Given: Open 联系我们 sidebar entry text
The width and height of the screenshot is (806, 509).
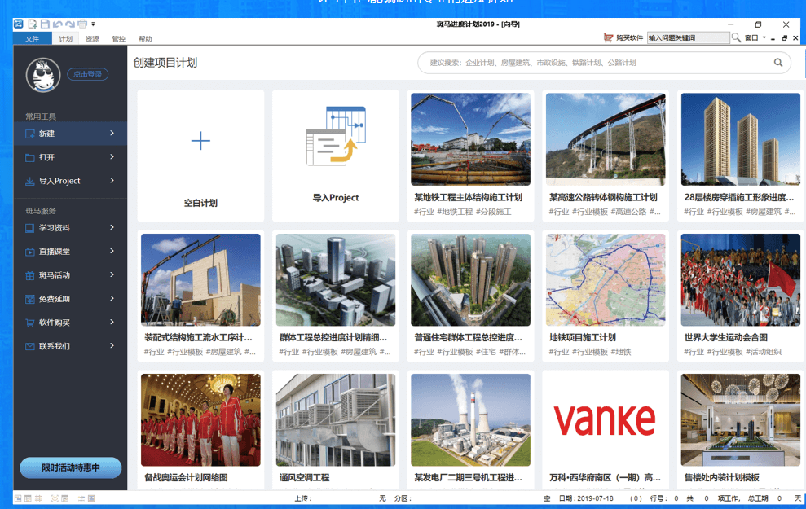Looking at the screenshot, I should 55,346.
